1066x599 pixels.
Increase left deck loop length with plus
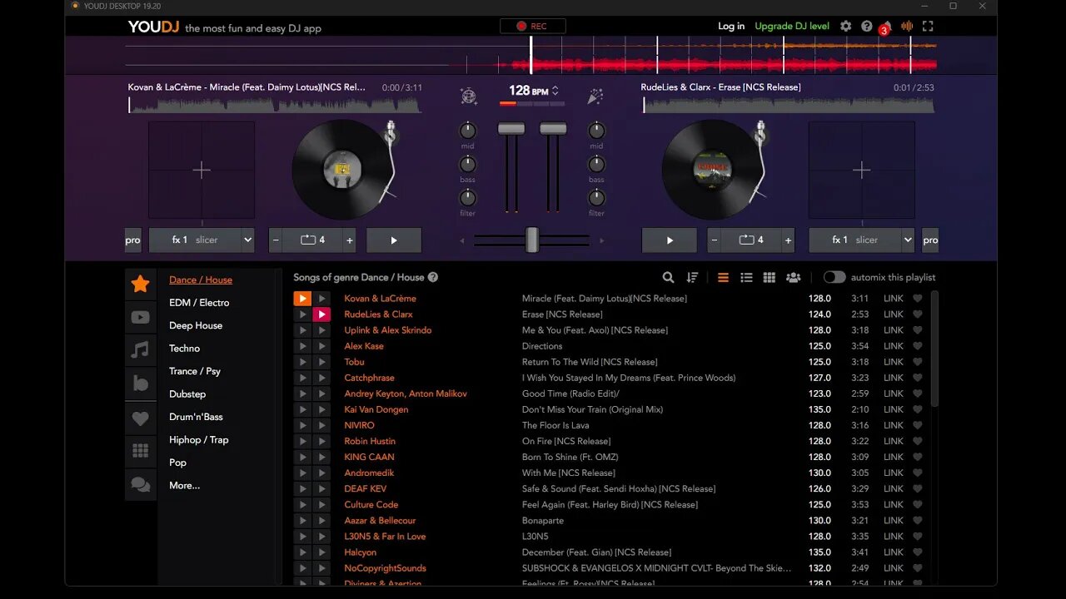pyautogui.click(x=350, y=240)
